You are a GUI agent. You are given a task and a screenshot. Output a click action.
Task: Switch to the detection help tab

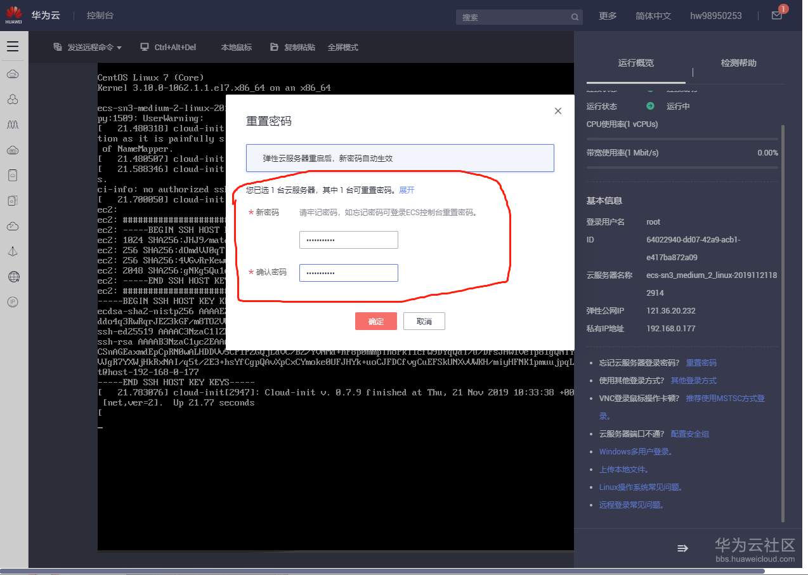(x=739, y=63)
